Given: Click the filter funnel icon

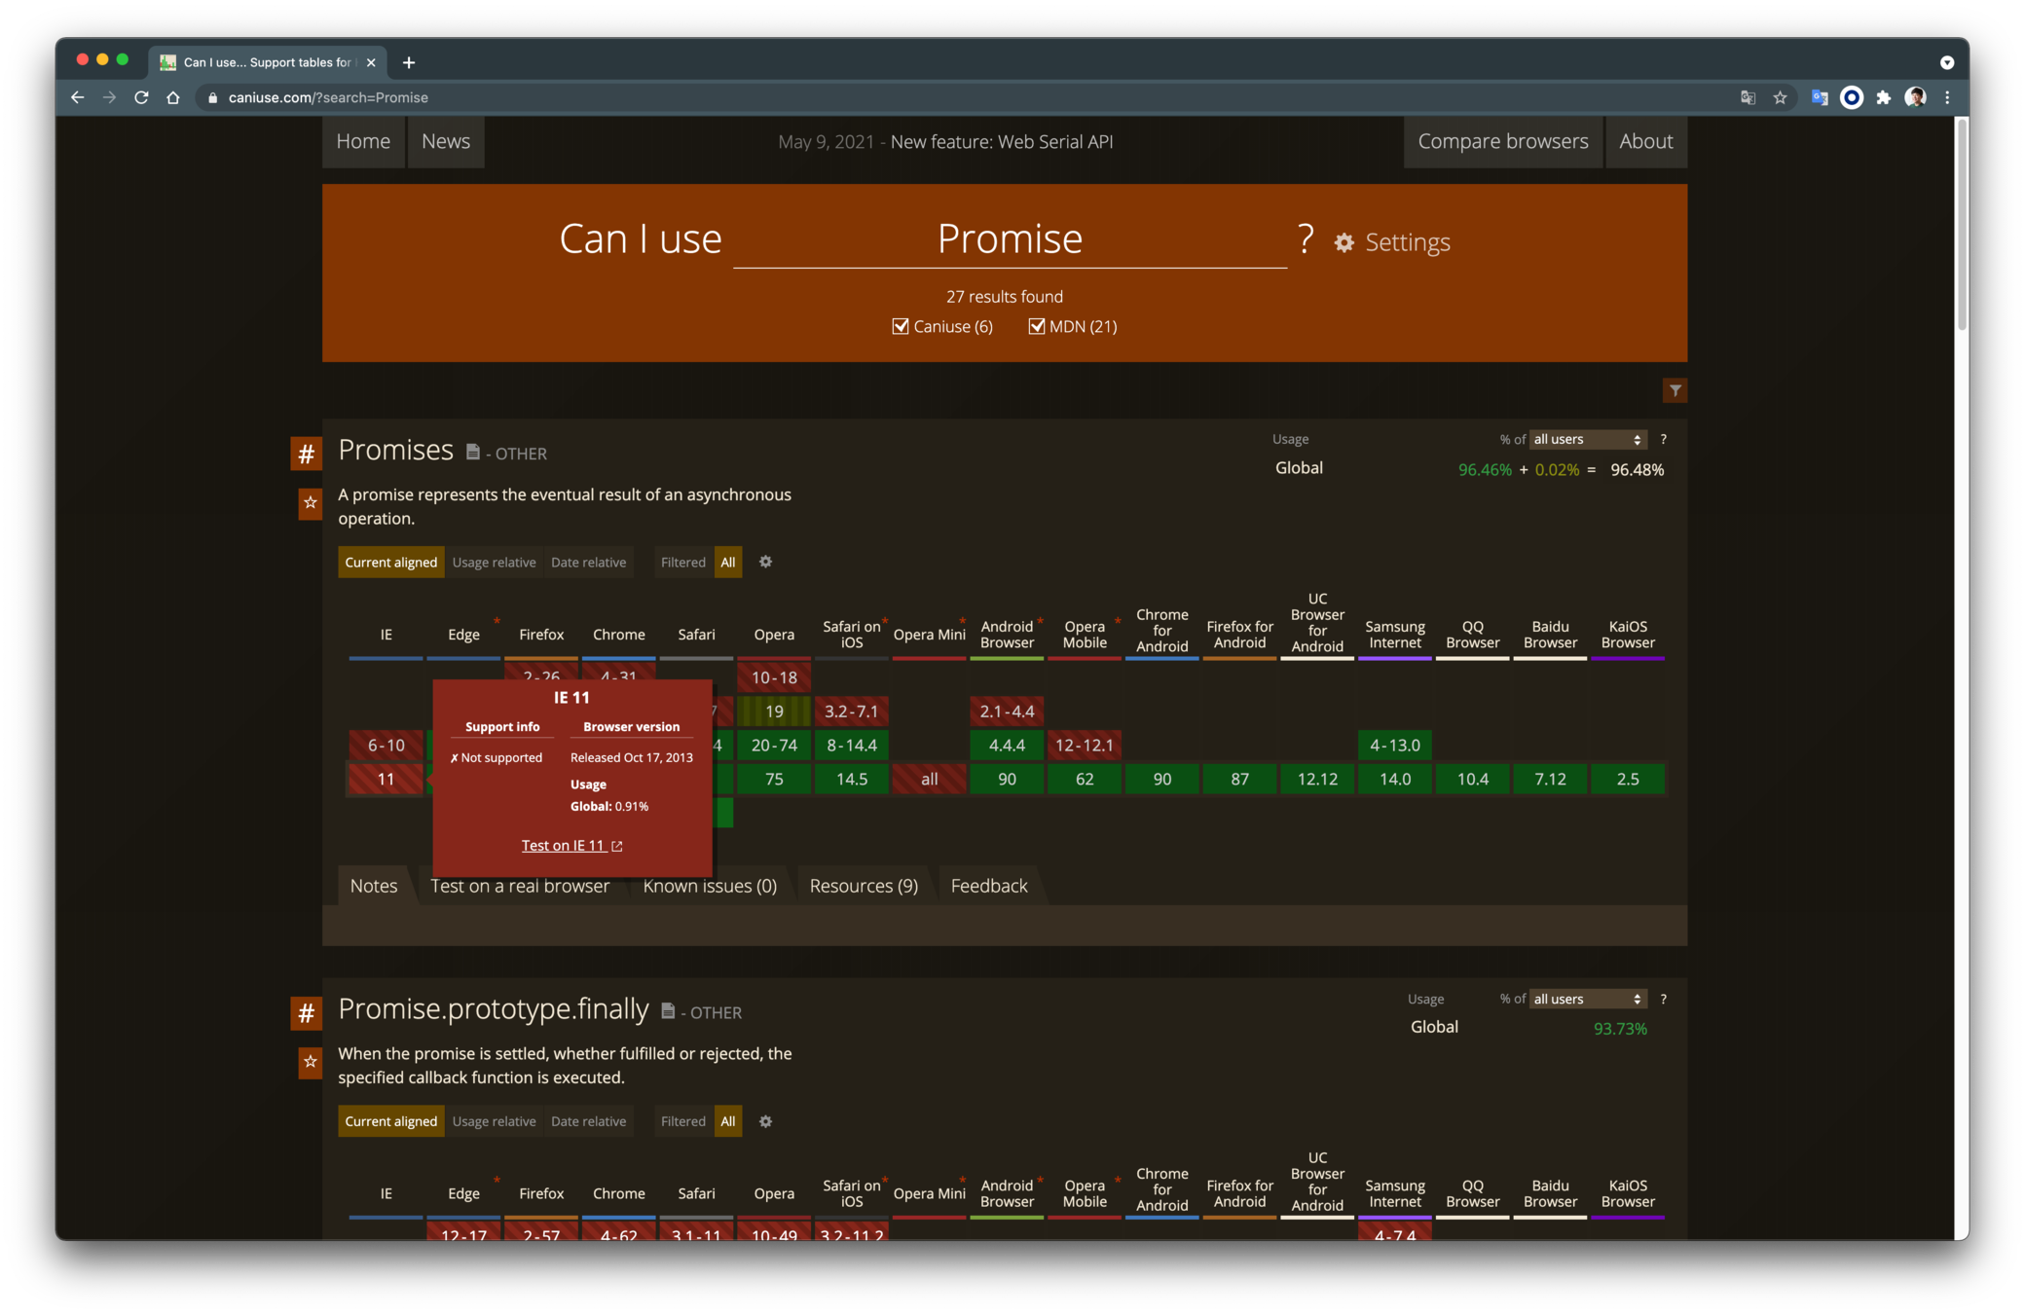Looking at the screenshot, I should pyautogui.click(x=1675, y=390).
